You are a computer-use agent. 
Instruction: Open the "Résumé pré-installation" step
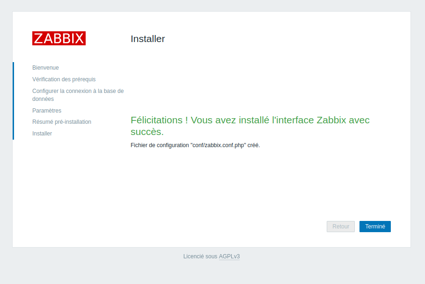[x=62, y=122]
